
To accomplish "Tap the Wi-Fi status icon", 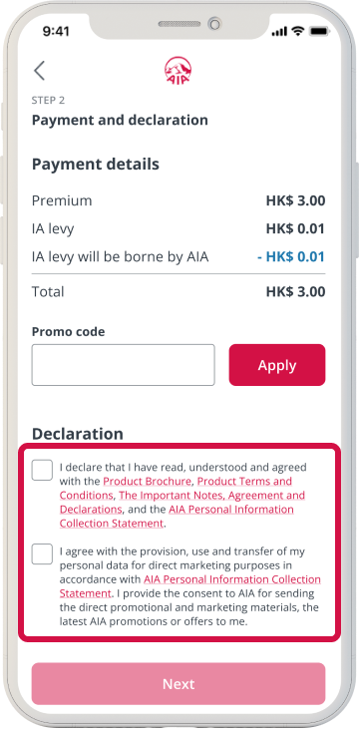I will pos(297,31).
